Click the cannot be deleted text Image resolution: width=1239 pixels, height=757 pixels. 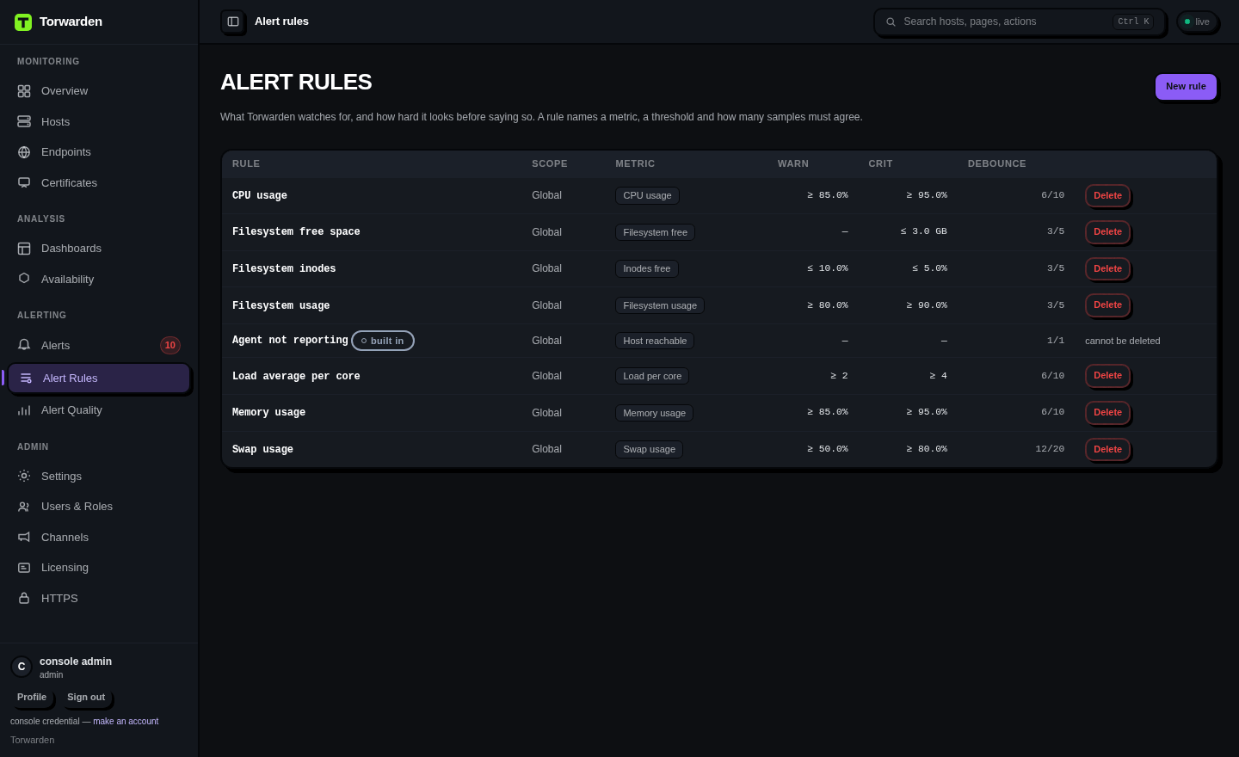1122,342
